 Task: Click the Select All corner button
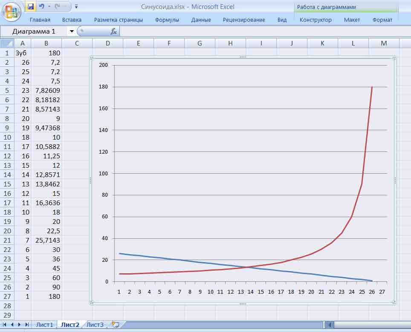pos(7,43)
